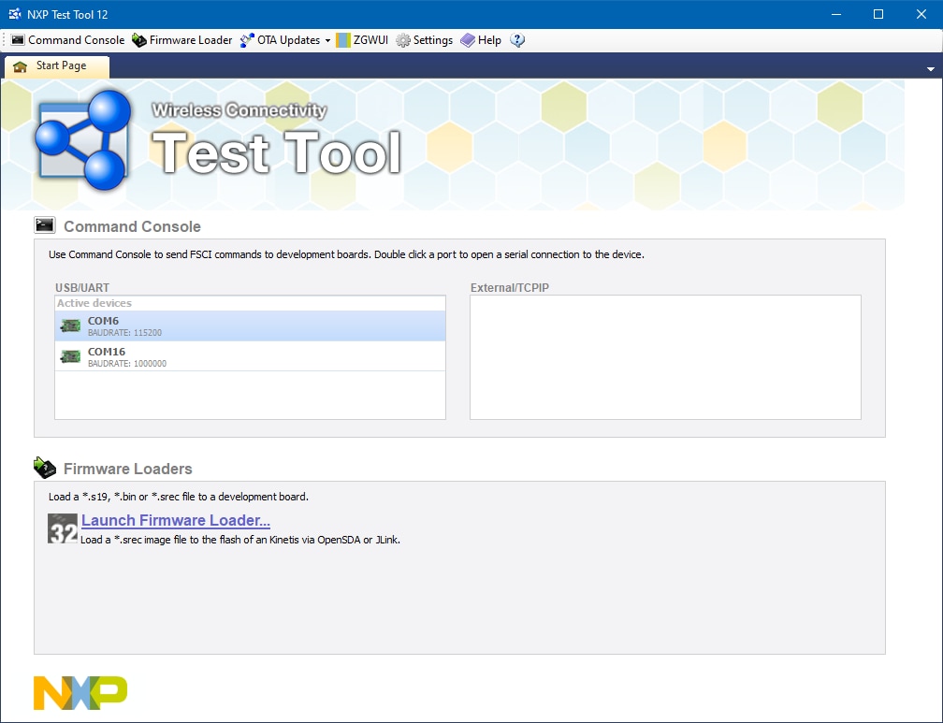Click the Kinetis 32 chip icon

(x=63, y=528)
